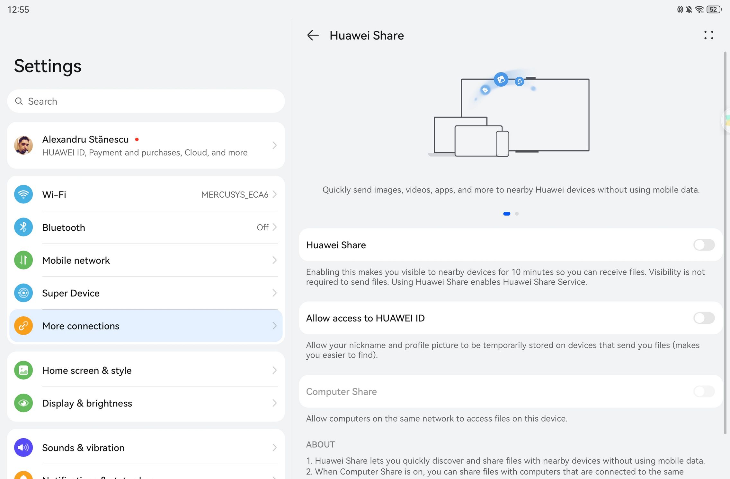Open the Mobile network icon entry
This screenshot has width=730, height=479.
click(23, 260)
